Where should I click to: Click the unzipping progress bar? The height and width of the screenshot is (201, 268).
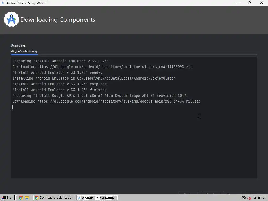pyautogui.click(x=134, y=55)
